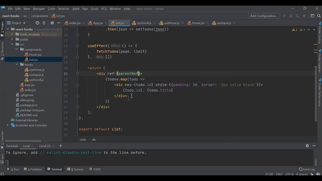Viewport: 322px width, 181px height.
Task: Hide the Project panel with minus icon
Action: 59,23
